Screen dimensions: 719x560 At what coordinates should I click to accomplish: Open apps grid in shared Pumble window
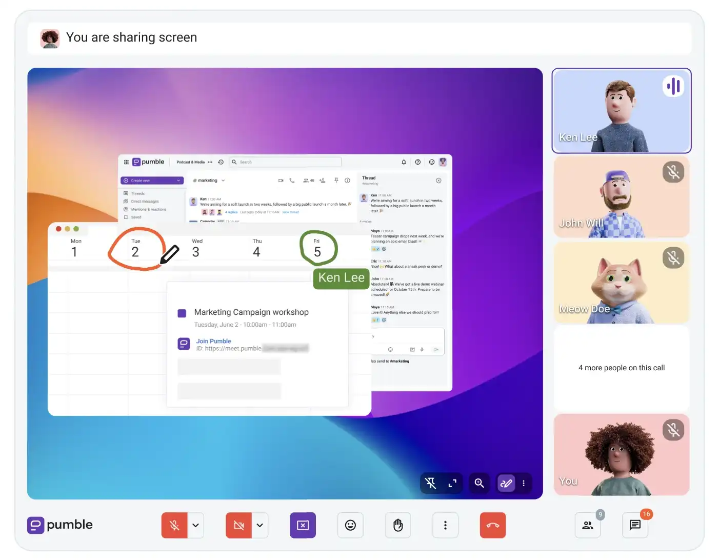pos(126,162)
